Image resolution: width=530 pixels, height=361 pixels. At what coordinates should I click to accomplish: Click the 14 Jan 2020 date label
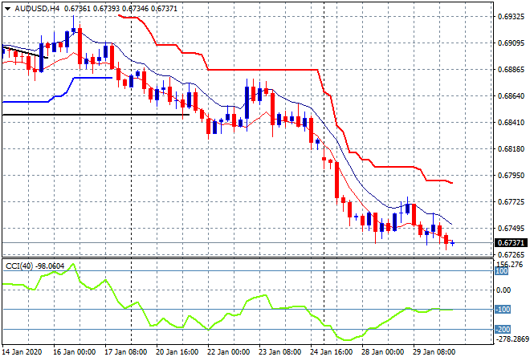coord(22,352)
